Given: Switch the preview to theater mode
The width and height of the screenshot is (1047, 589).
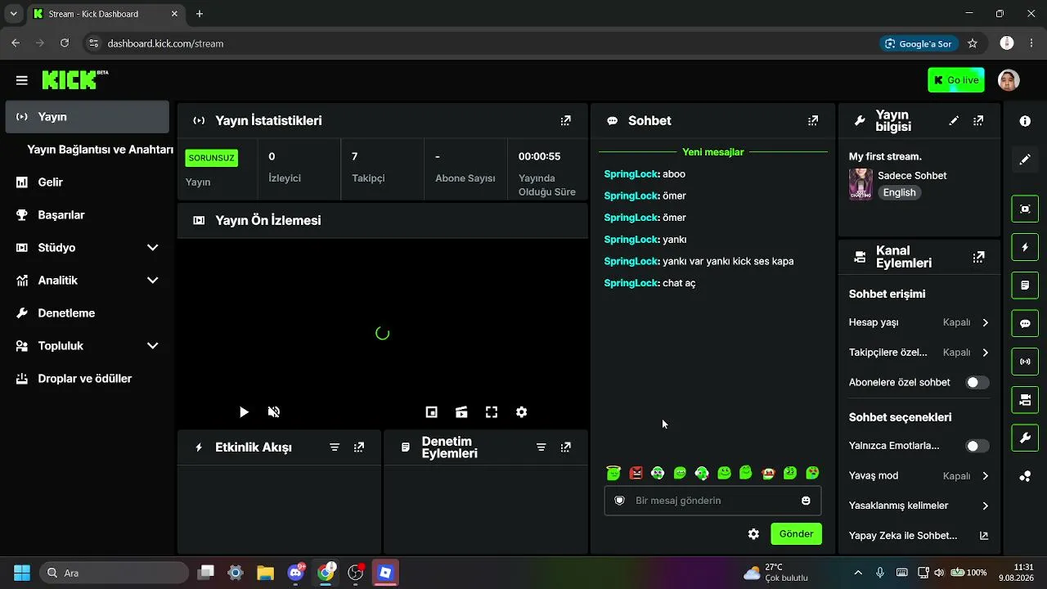Looking at the screenshot, I should 461,412.
